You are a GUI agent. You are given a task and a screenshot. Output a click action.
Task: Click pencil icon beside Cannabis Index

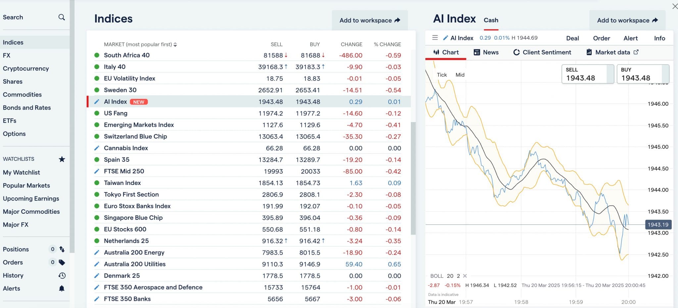tap(97, 148)
